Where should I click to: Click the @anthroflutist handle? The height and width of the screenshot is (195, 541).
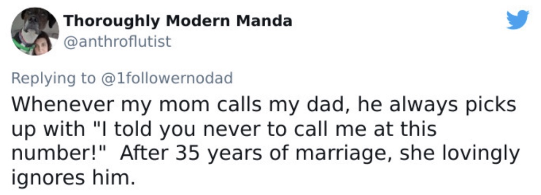[x=118, y=42]
